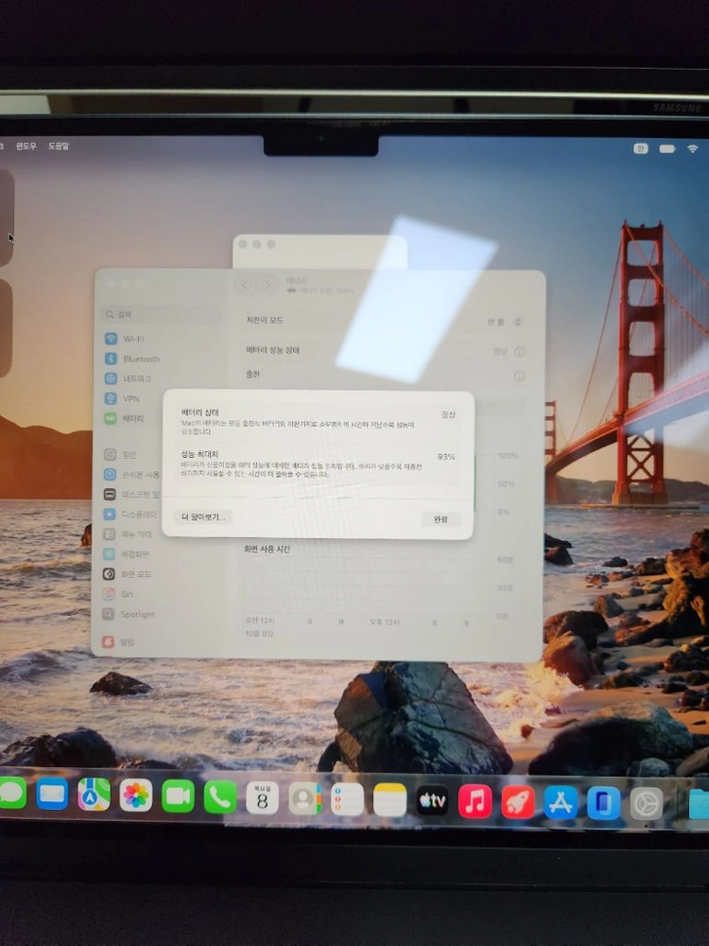Open Mail from the Dock
This screenshot has height=946, width=709.
pos(52,794)
